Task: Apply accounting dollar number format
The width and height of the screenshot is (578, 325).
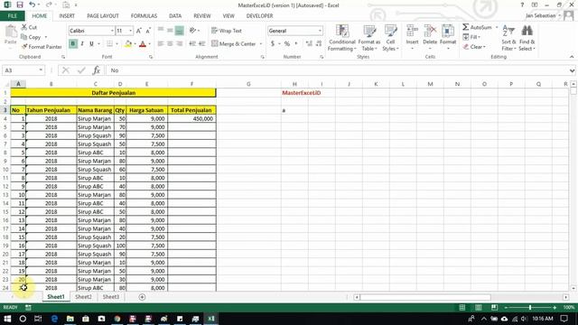Action: click(273, 44)
